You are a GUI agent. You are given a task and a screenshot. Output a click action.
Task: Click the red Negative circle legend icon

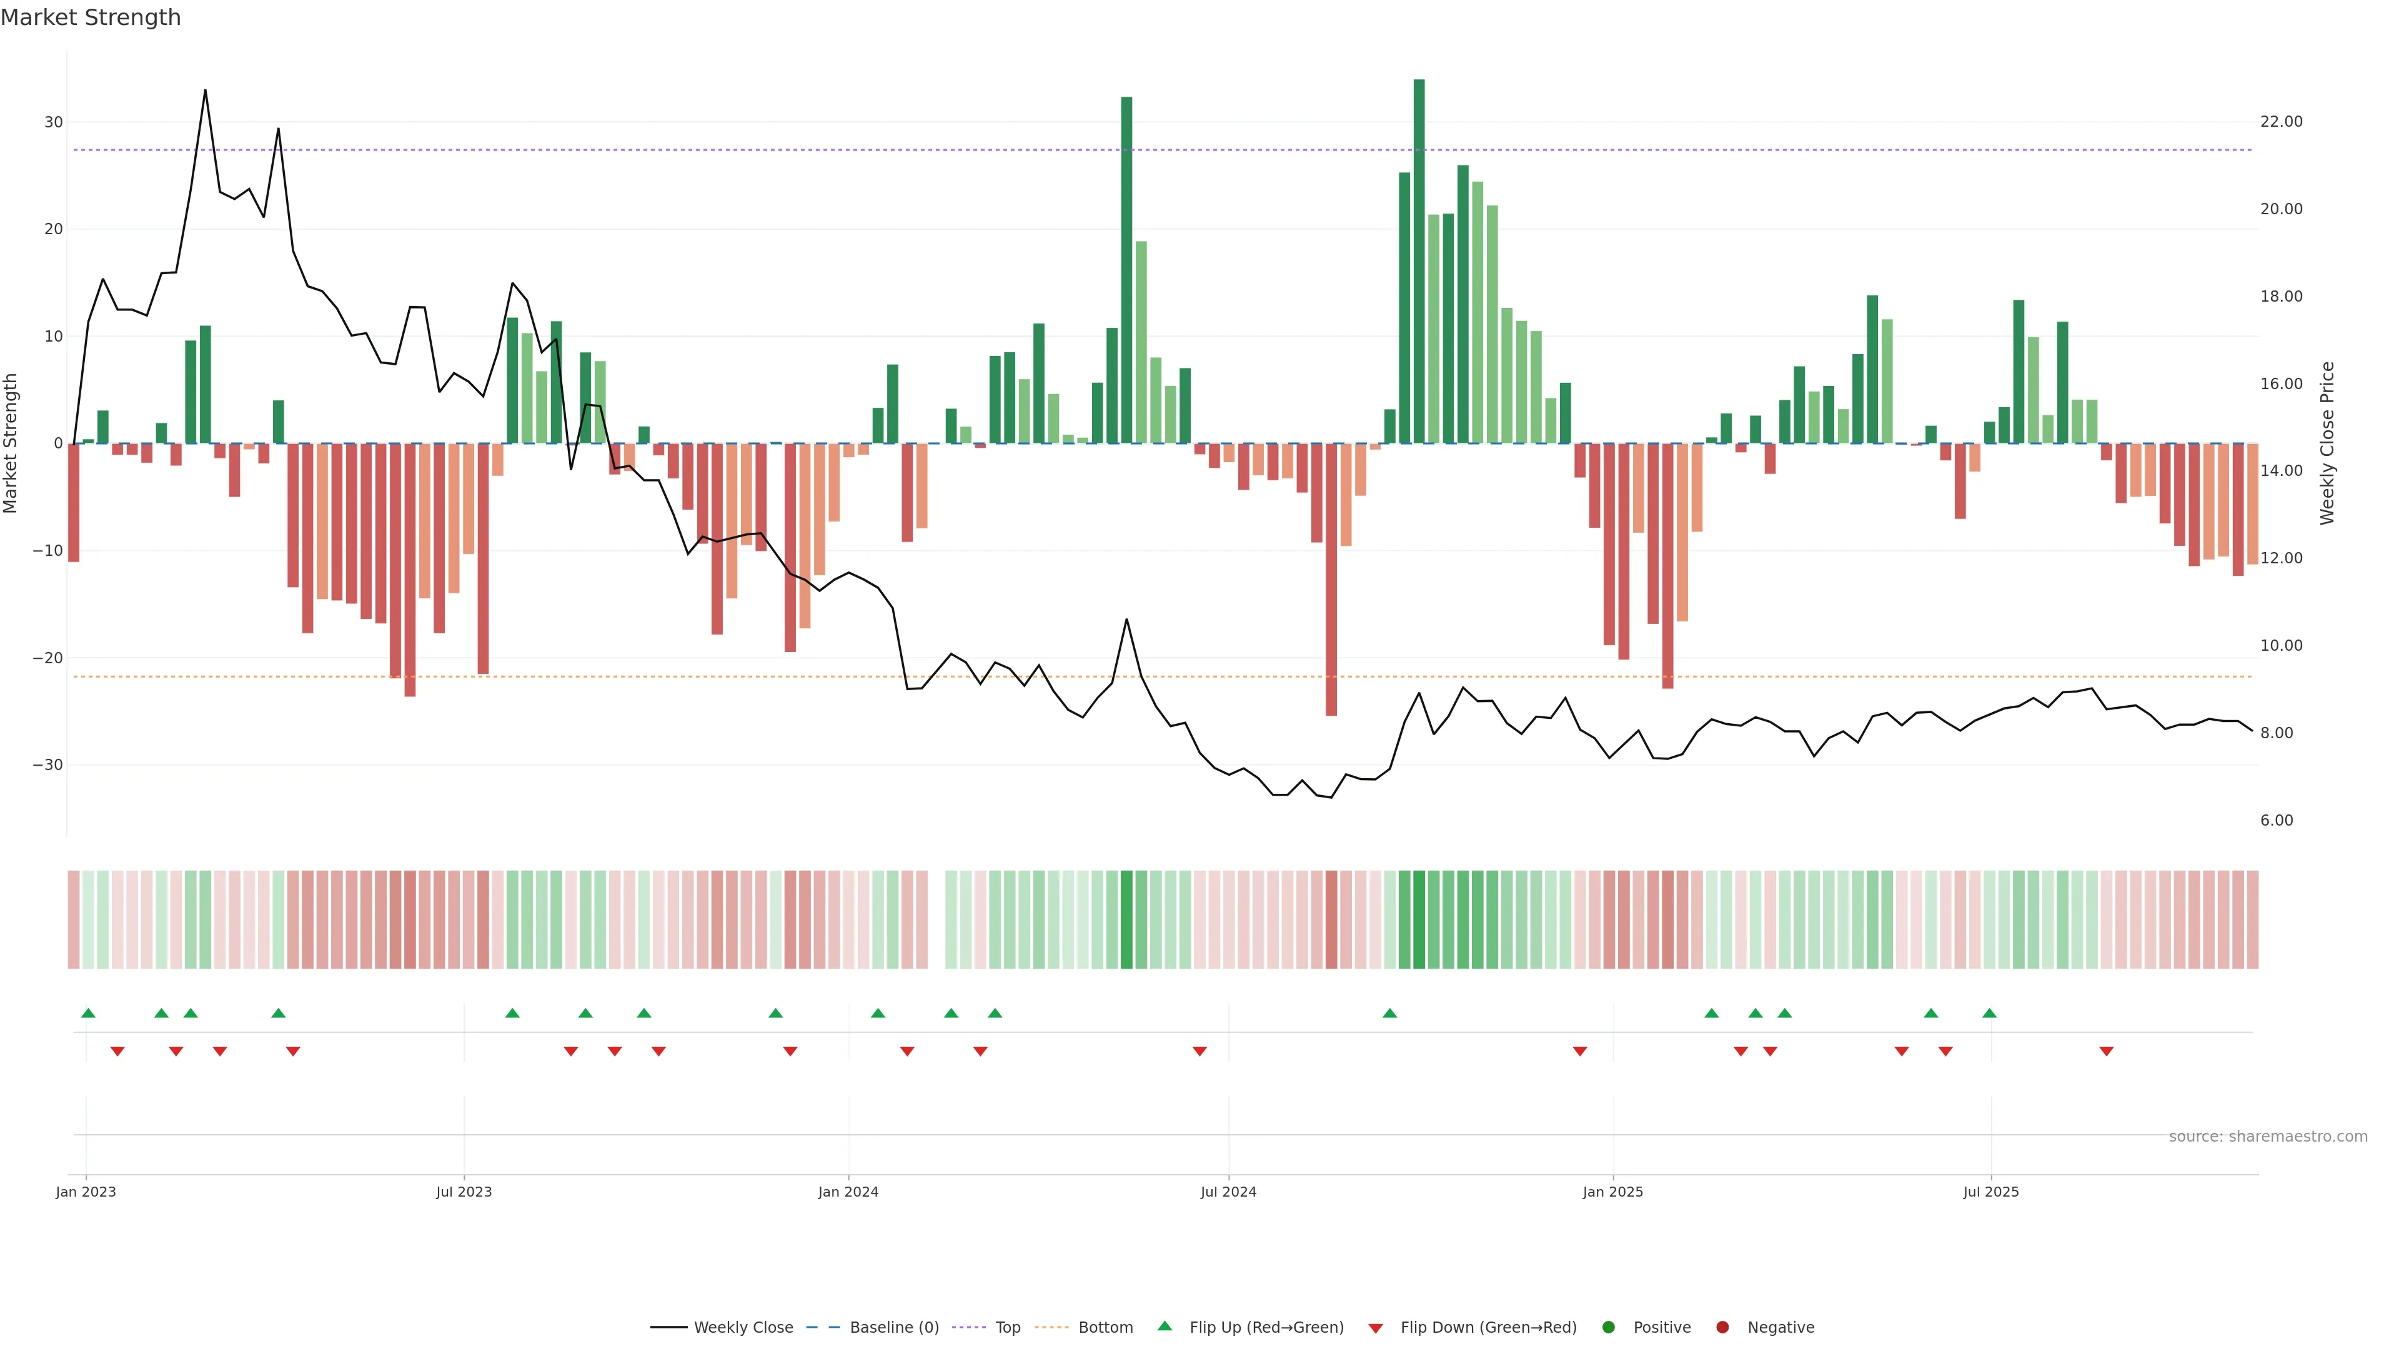pyautogui.click(x=1722, y=1328)
